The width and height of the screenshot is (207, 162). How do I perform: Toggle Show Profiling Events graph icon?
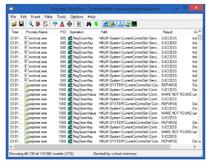134,24
